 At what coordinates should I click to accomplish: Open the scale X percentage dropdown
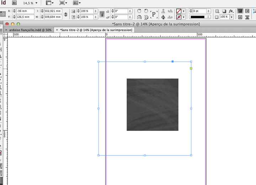coord(96,11)
